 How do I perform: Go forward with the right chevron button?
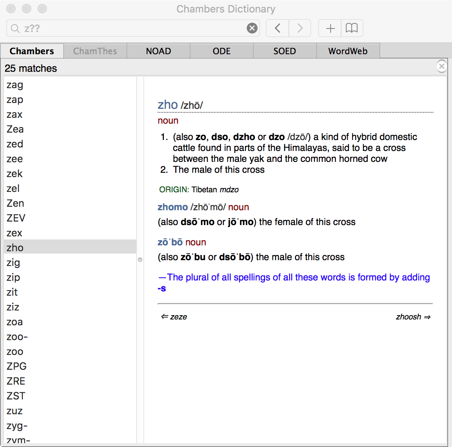tap(300, 28)
